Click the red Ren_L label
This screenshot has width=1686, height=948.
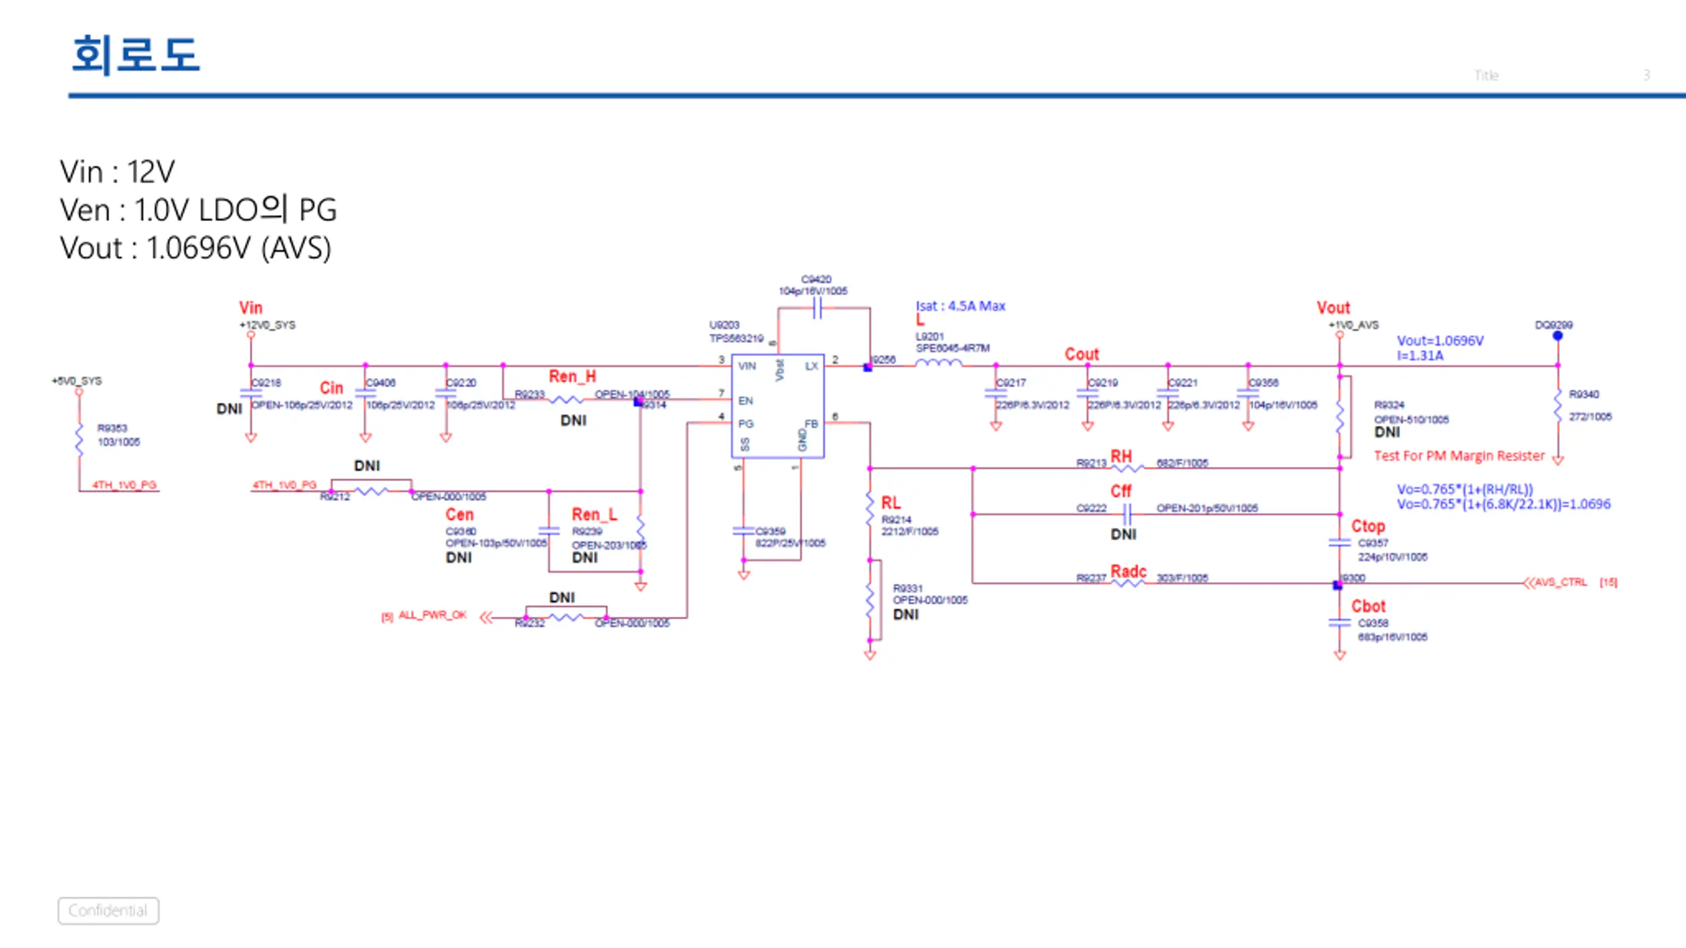pos(594,514)
